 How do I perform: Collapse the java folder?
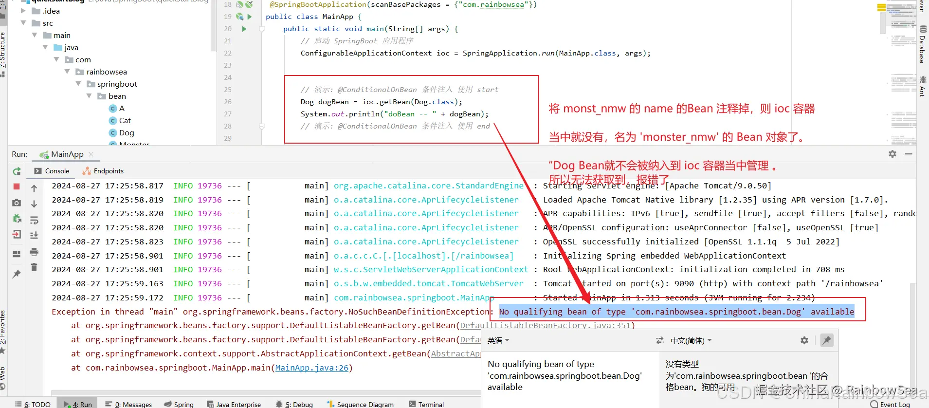pyautogui.click(x=45, y=47)
